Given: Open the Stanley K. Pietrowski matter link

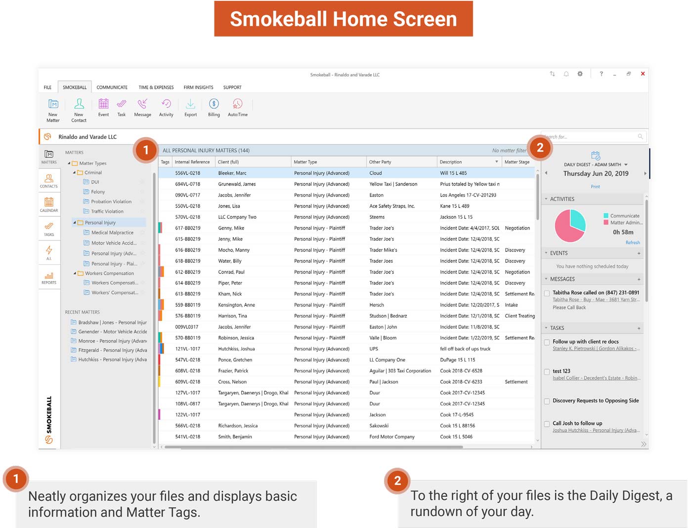Looking at the screenshot, I should click(x=596, y=349).
